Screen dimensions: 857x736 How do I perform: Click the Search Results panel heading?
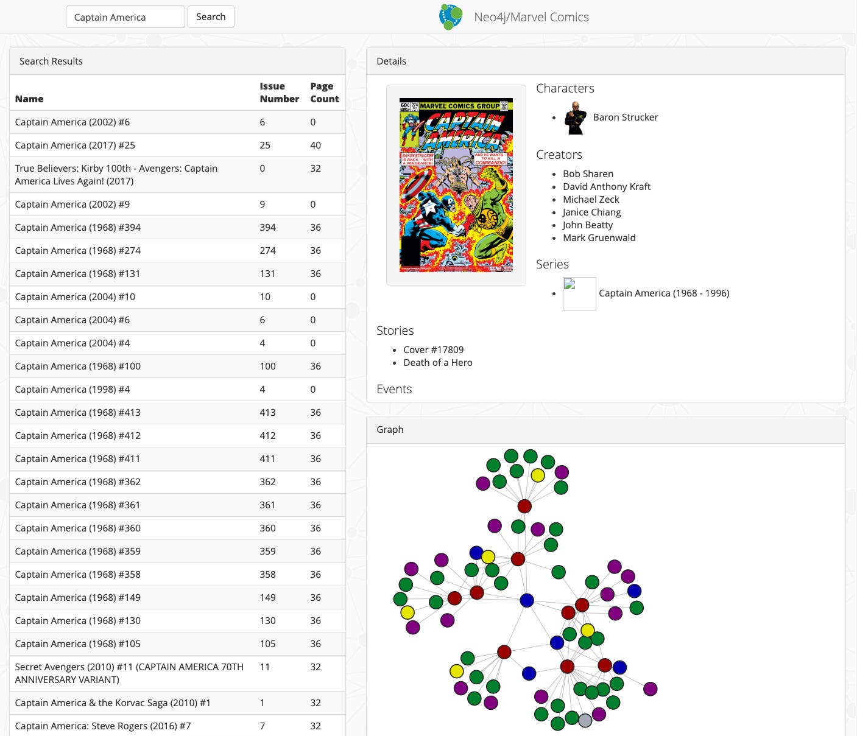51,61
